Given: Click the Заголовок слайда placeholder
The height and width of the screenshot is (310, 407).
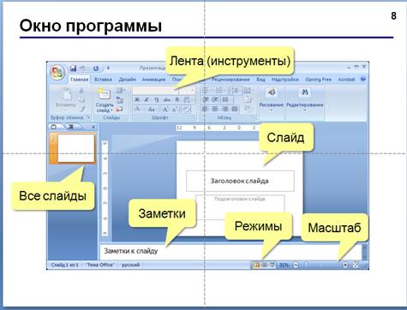Looking at the screenshot, I should point(240,181).
